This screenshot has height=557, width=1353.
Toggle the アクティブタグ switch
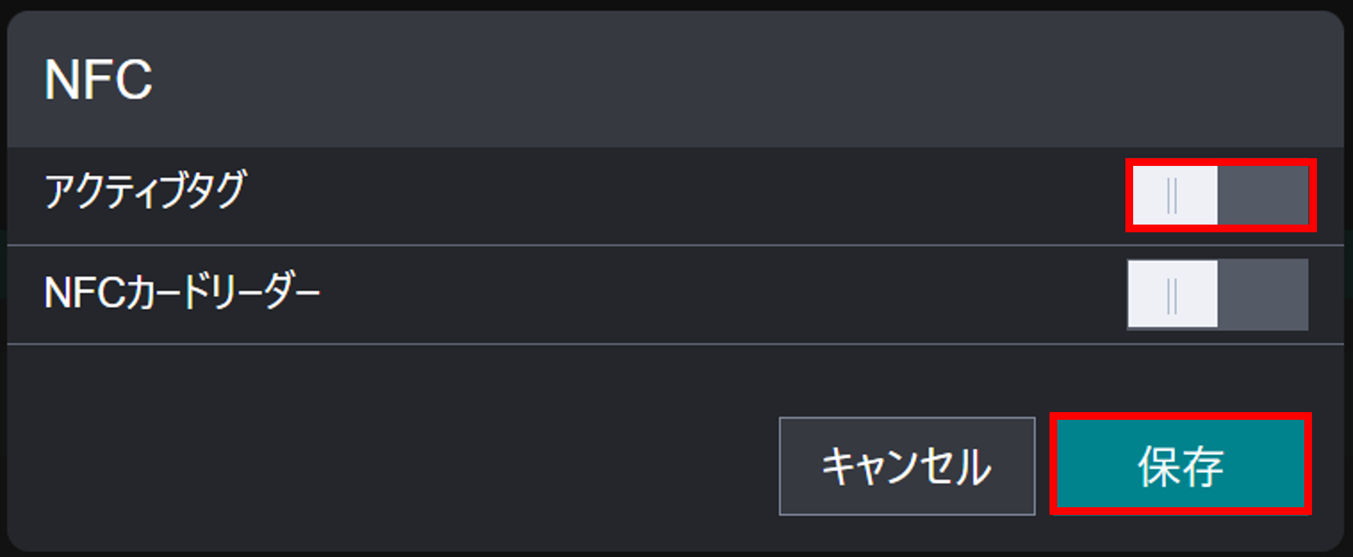[x=1220, y=195]
